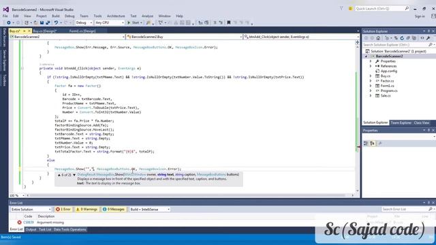436x245 pixels.
Task: Collapse the btnAdd_Click method outline
Action: coord(22,68)
